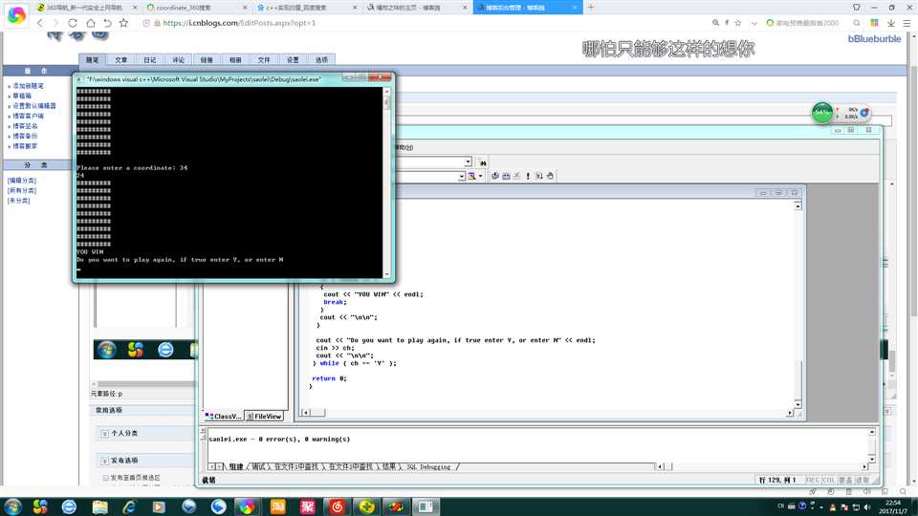
Task: Switch to the 随笔 tab
Action: click(93, 59)
